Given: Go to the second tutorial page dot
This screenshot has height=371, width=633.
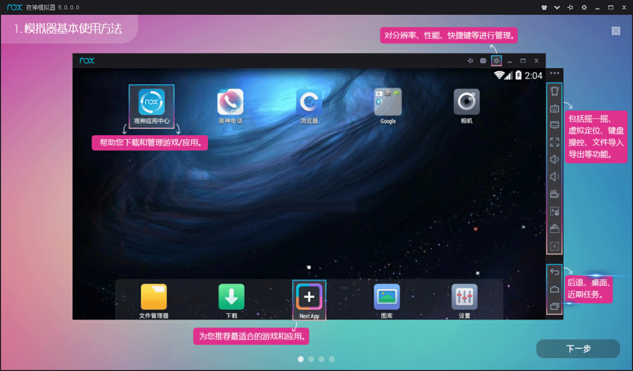Looking at the screenshot, I should pyautogui.click(x=311, y=359).
